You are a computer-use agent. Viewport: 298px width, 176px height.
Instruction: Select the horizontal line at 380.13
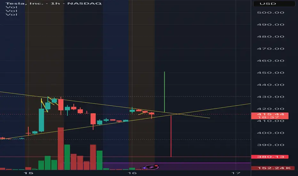coord(125,157)
